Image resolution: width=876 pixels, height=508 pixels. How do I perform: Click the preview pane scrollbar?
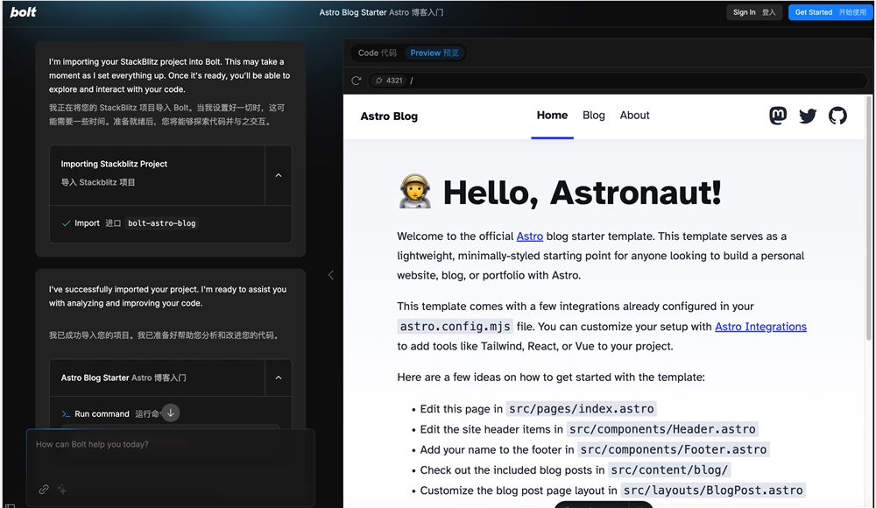(869, 218)
